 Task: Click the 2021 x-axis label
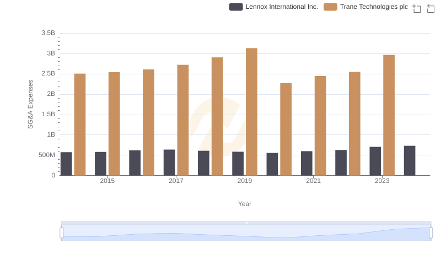click(x=313, y=181)
